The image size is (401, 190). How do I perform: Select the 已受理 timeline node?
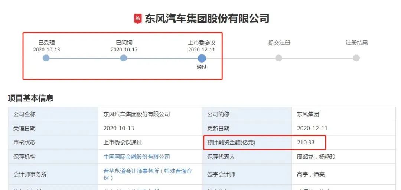coord(46,58)
